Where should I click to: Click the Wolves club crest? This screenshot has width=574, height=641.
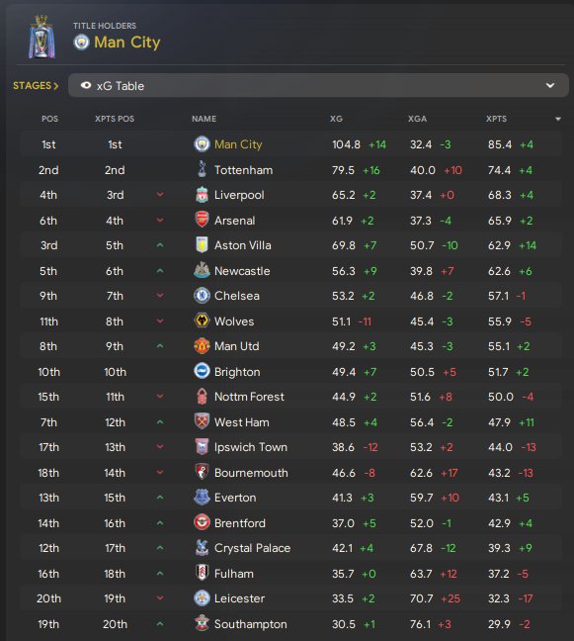202,320
